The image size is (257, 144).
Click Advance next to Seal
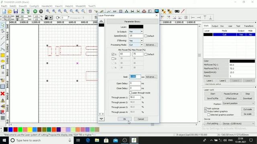[151, 77]
